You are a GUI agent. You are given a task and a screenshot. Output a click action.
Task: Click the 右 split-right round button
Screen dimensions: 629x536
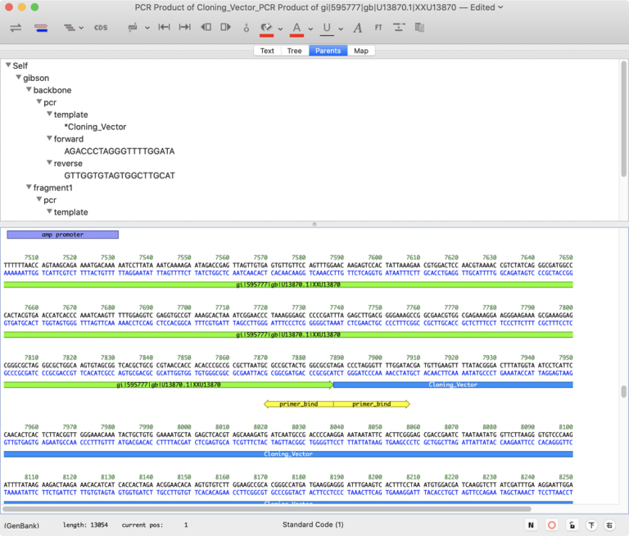609,525
